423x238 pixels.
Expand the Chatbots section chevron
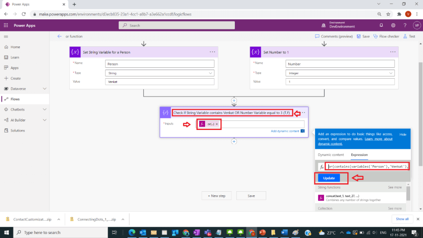point(44,109)
